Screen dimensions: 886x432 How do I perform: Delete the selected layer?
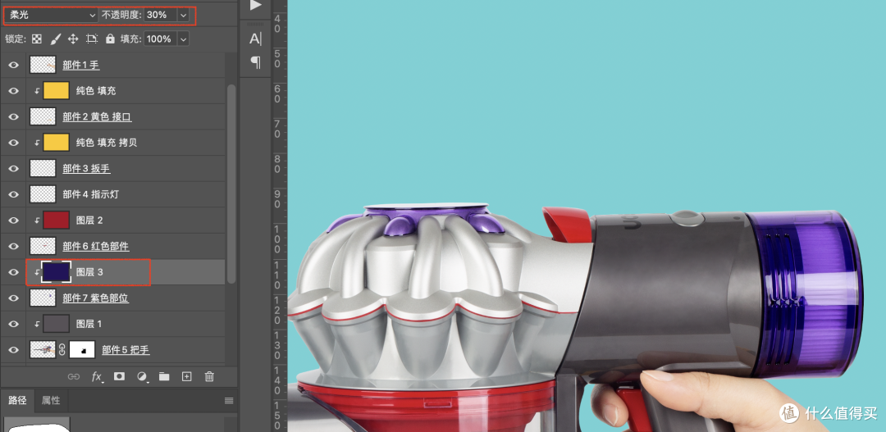[210, 376]
